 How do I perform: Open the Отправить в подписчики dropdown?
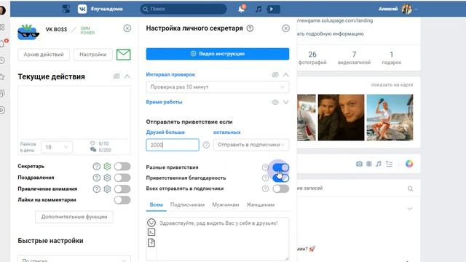[x=251, y=145]
